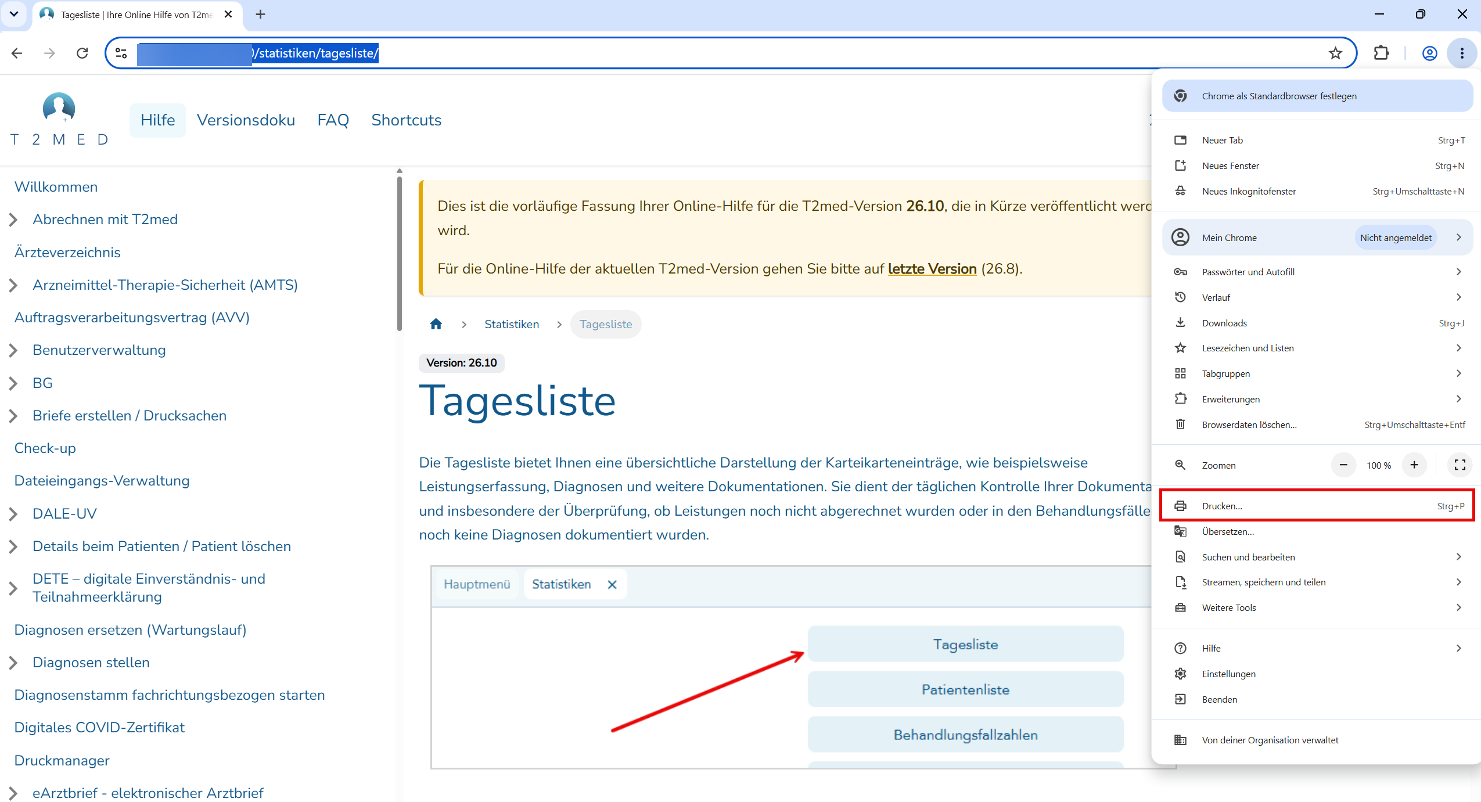Click the T2MED logo
This screenshot has width=1481, height=802.
pos(59,120)
